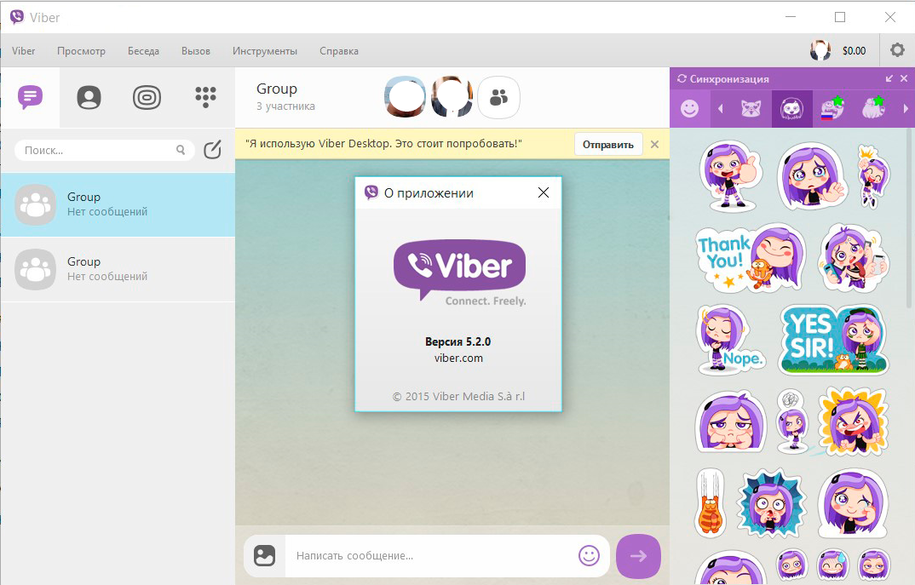Screen dimensions: 915x585
Task: Click the Синхронизация refresh icon
Action: coord(681,78)
